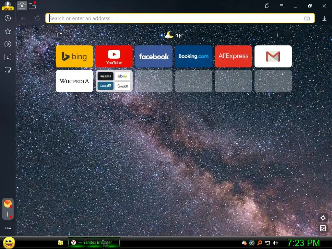332x249 pixels.
Task: Click the 7:23 PM clock
Action: pos(303,243)
